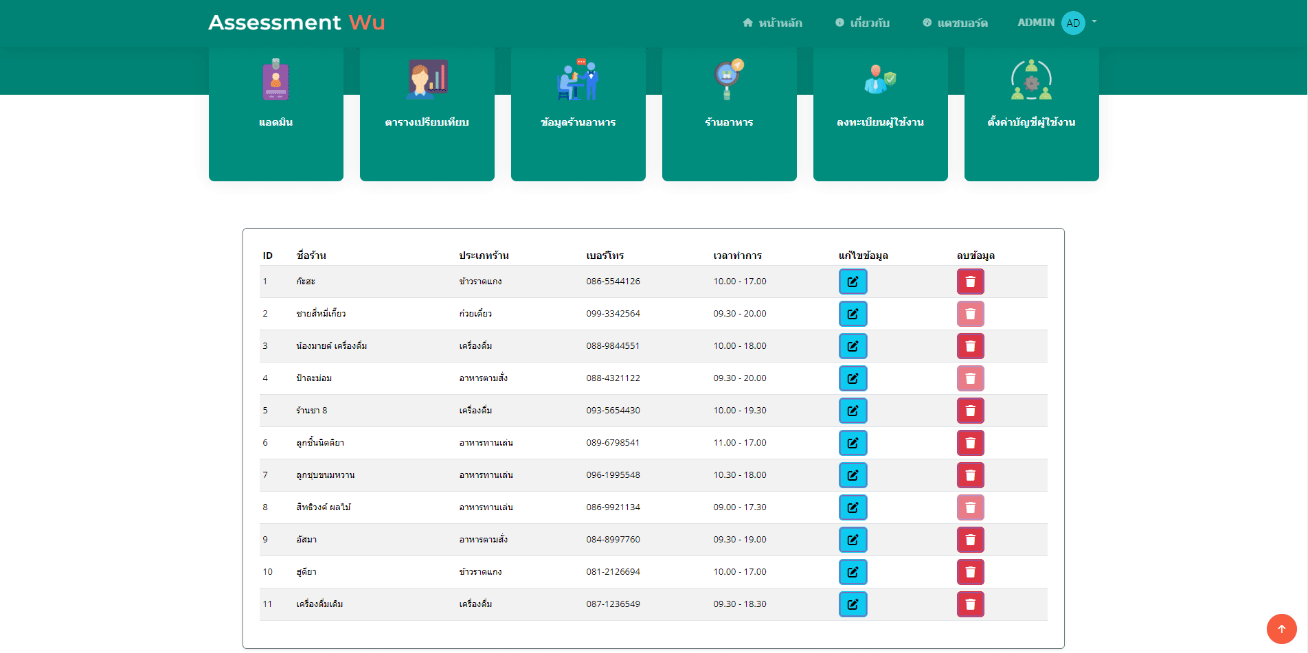Edit the ร้านชา 8 shop entry
Viewport: 1308px width, 653px height.
pos(853,411)
